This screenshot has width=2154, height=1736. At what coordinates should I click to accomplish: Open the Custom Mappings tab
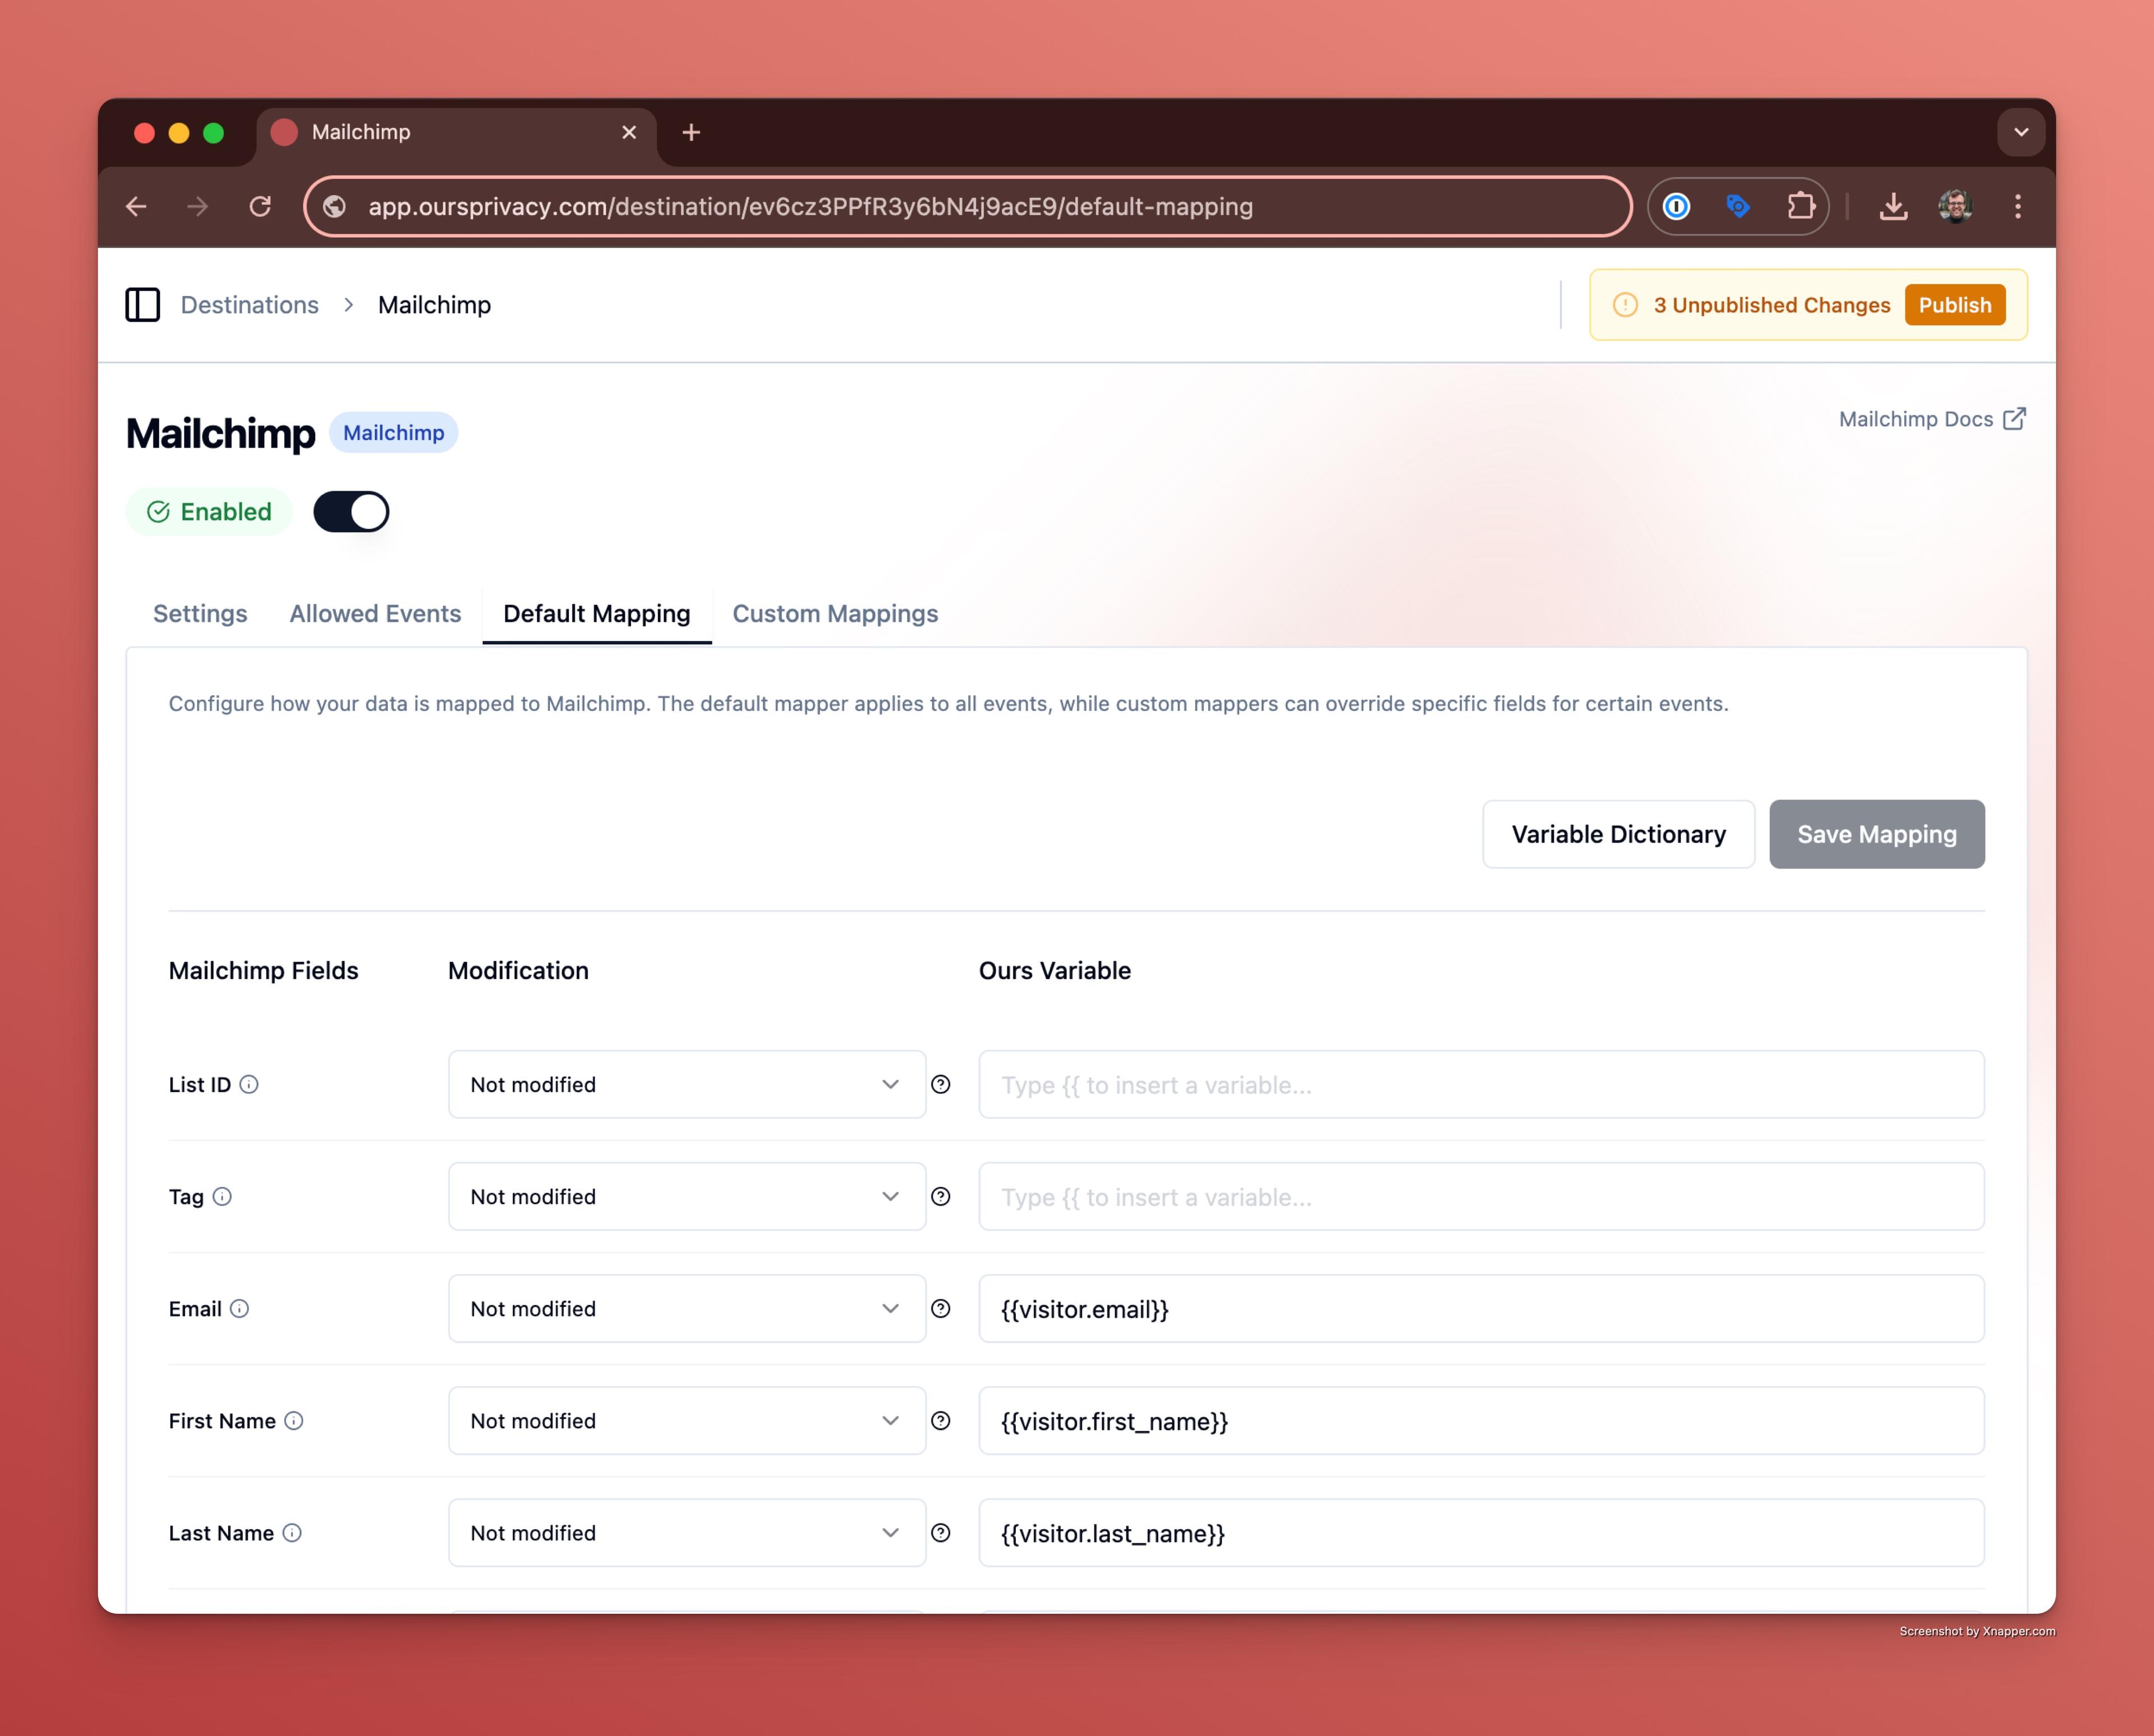pyautogui.click(x=834, y=613)
